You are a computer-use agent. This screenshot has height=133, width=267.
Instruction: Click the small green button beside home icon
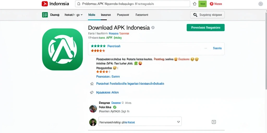(x=202, y=4)
